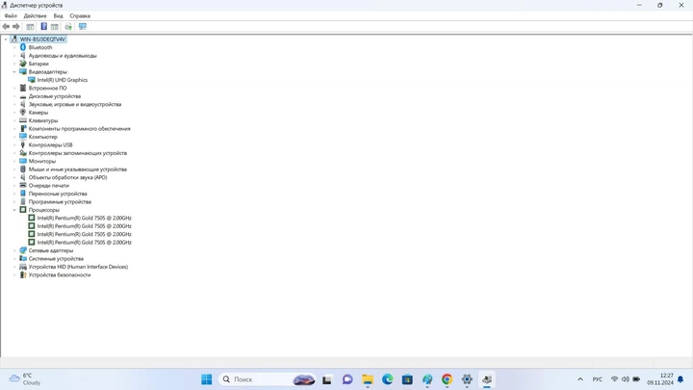Click Компоненты программного обеспечения icon
This screenshot has width=693, height=390.
(23, 129)
